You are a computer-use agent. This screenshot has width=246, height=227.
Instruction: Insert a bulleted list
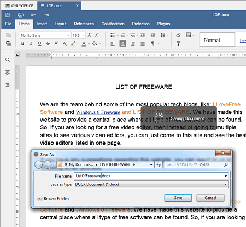point(113,35)
